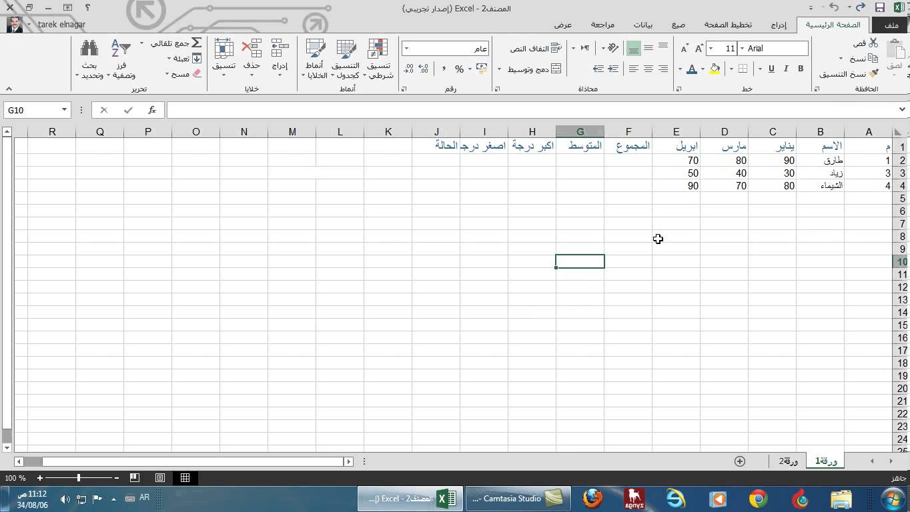Toggle the highlighted bottom vertical alignment

(633, 49)
